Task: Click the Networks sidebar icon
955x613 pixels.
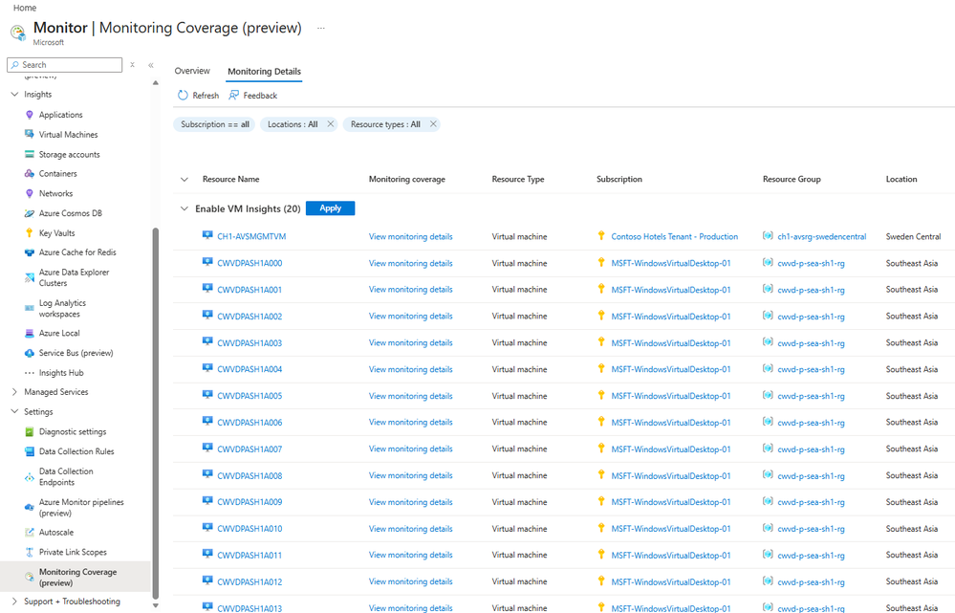Action: (x=30, y=193)
